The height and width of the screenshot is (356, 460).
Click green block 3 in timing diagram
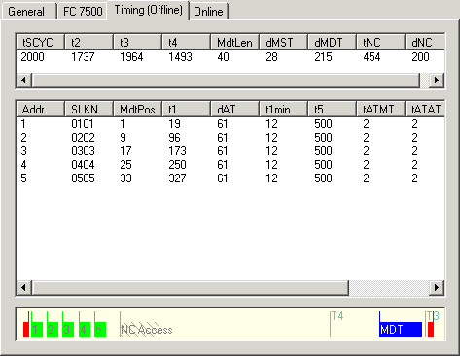[68, 329]
